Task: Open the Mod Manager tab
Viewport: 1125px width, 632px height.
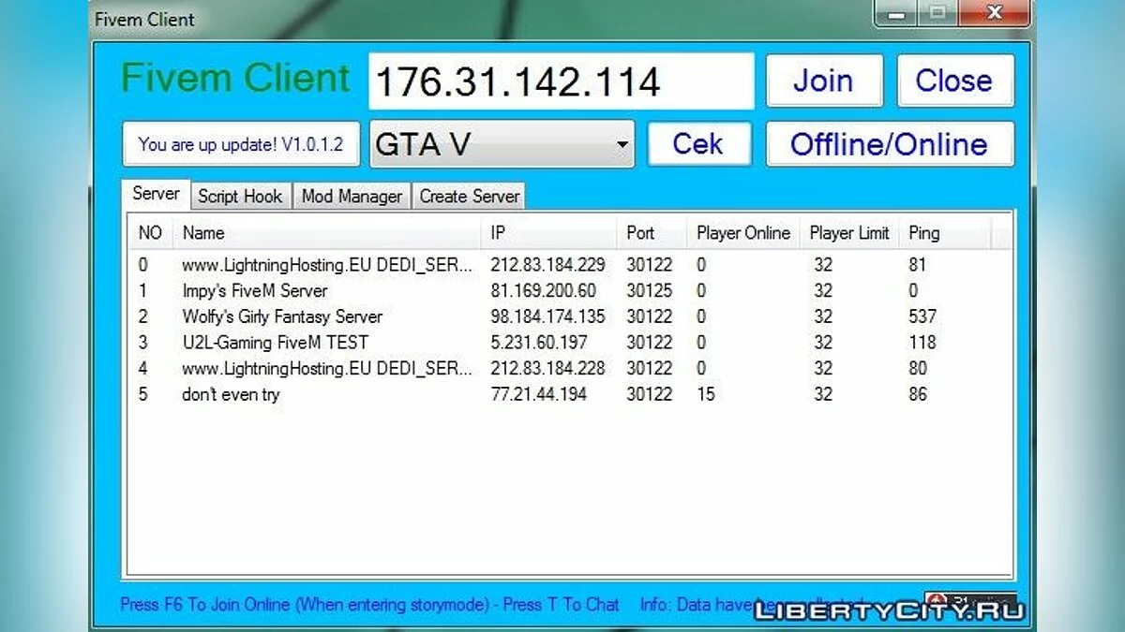Action: point(352,196)
